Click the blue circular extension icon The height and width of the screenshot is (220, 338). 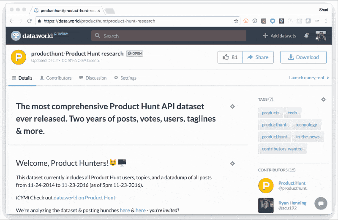click(273, 21)
